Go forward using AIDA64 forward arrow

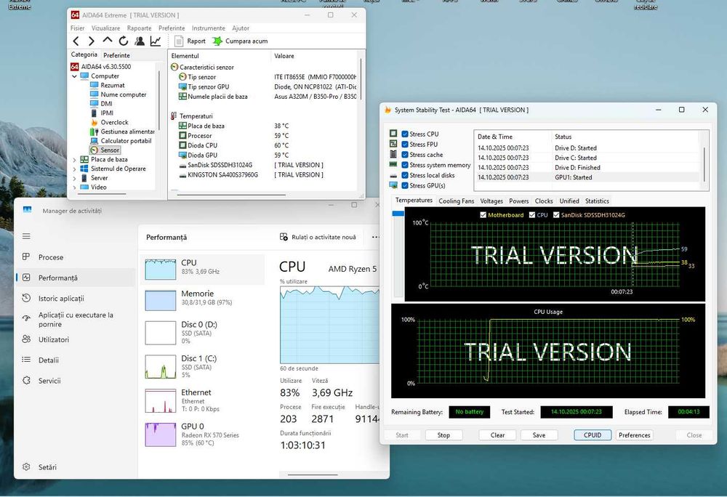point(92,41)
